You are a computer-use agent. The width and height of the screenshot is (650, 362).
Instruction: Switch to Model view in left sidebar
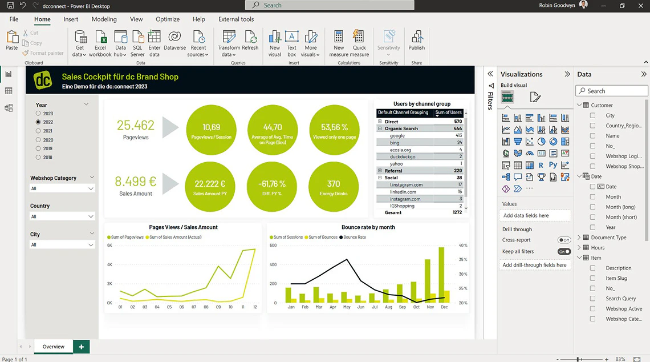click(x=9, y=108)
